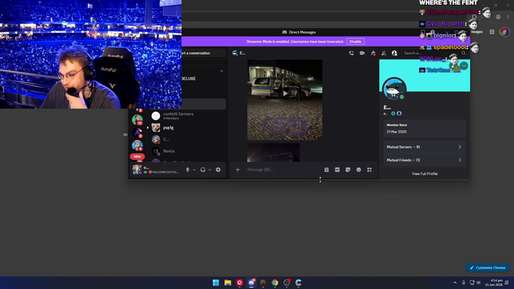514x289 pixels.
Task: Open Windows Start menu
Action: click(x=216, y=283)
